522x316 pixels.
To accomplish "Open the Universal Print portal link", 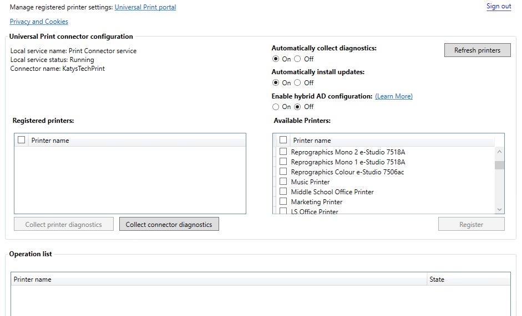I will [x=145, y=7].
